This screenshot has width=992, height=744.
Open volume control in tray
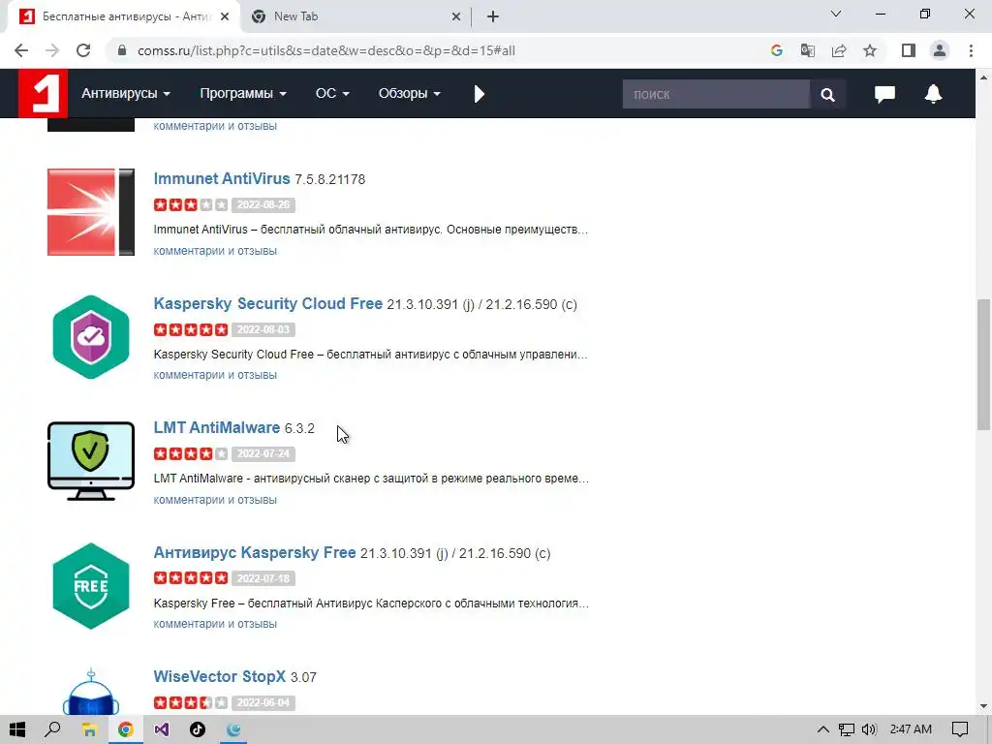pos(869,729)
